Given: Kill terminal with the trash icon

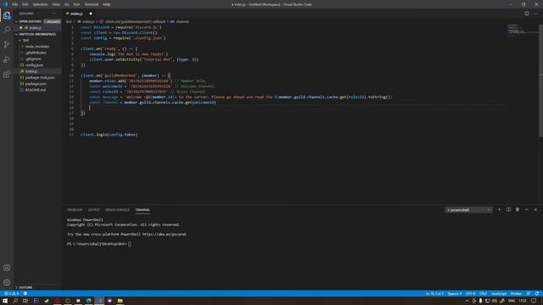Looking at the screenshot, I should coord(518,209).
